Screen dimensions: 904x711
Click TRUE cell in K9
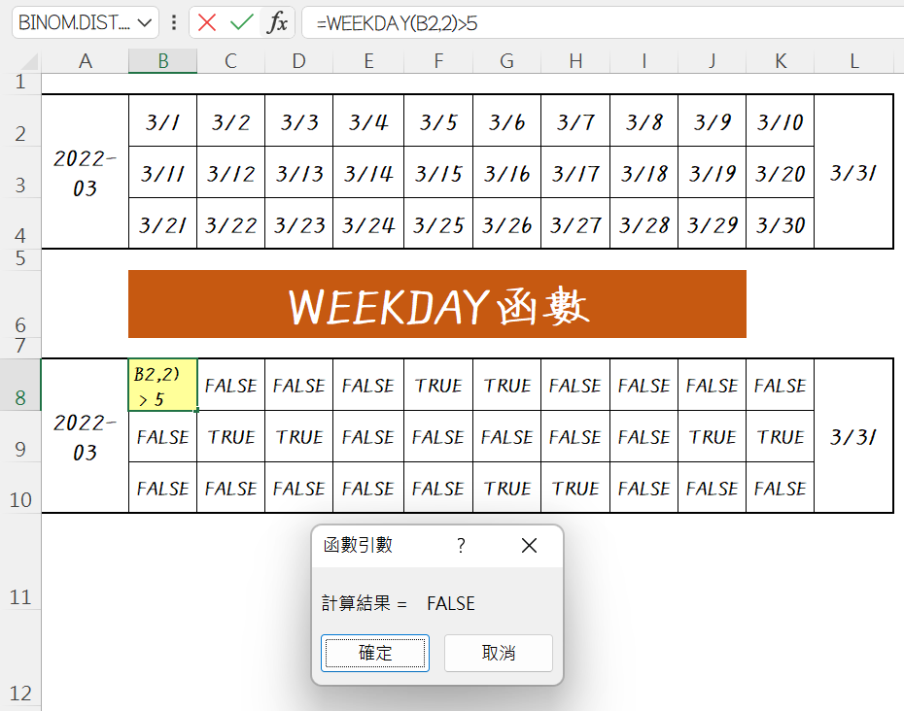tap(780, 436)
